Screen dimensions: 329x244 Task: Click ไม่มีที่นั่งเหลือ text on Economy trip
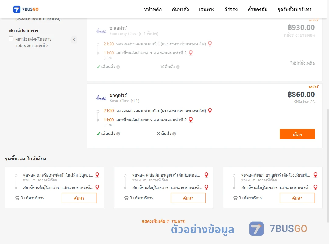302,63
